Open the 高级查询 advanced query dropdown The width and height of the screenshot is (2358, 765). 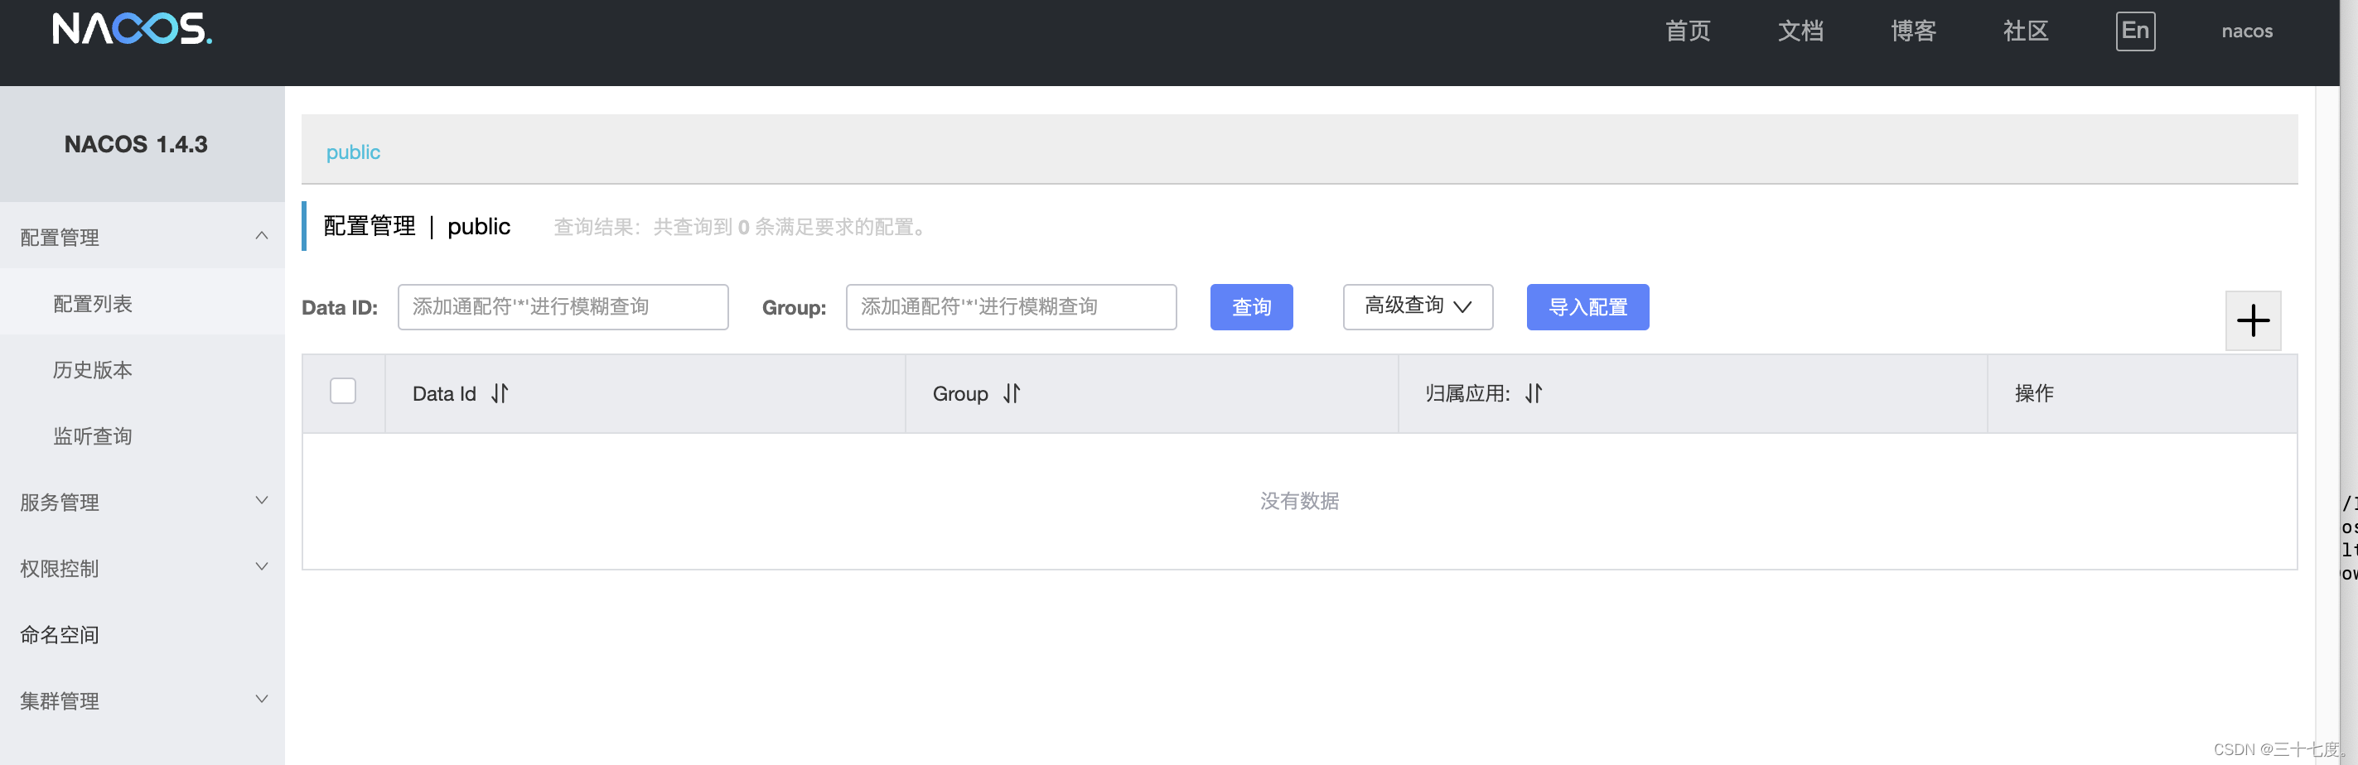(1417, 306)
